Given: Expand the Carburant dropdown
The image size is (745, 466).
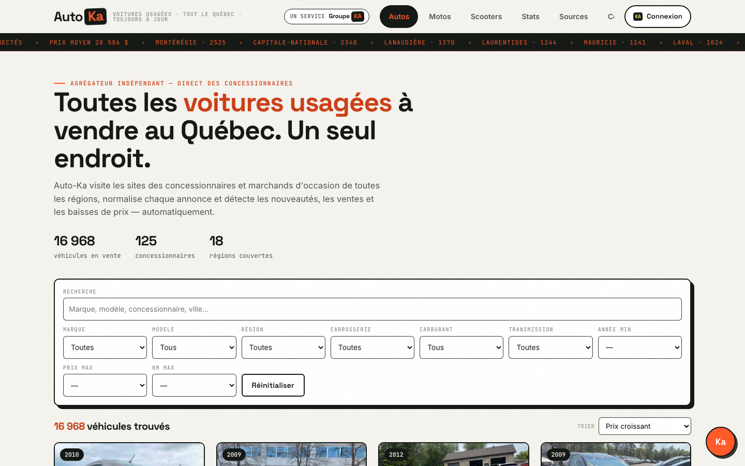Looking at the screenshot, I should (x=461, y=347).
